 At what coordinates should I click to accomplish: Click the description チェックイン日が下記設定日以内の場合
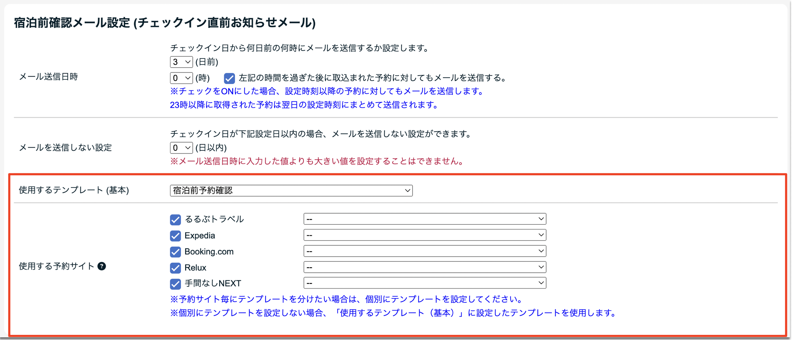pyautogui.click(x=321, y=134)
